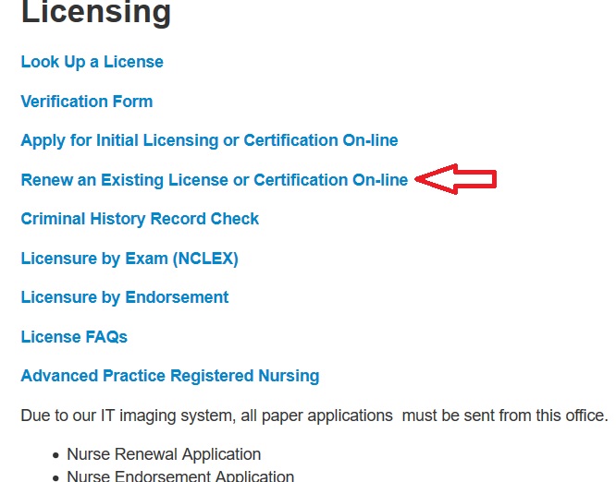The width and height of the screenshot is (616, 482).
Task: Click the words "this office" ending the notice
Action: tap(570, 416)
